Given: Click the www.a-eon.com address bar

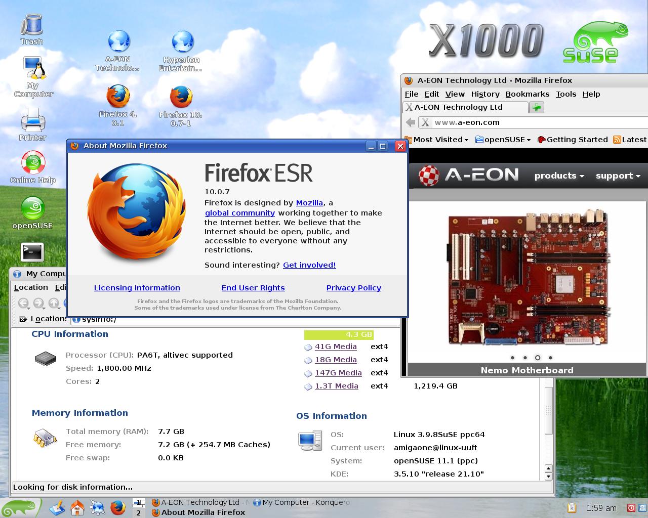Looking at the screenshot, I should (537, 122).
